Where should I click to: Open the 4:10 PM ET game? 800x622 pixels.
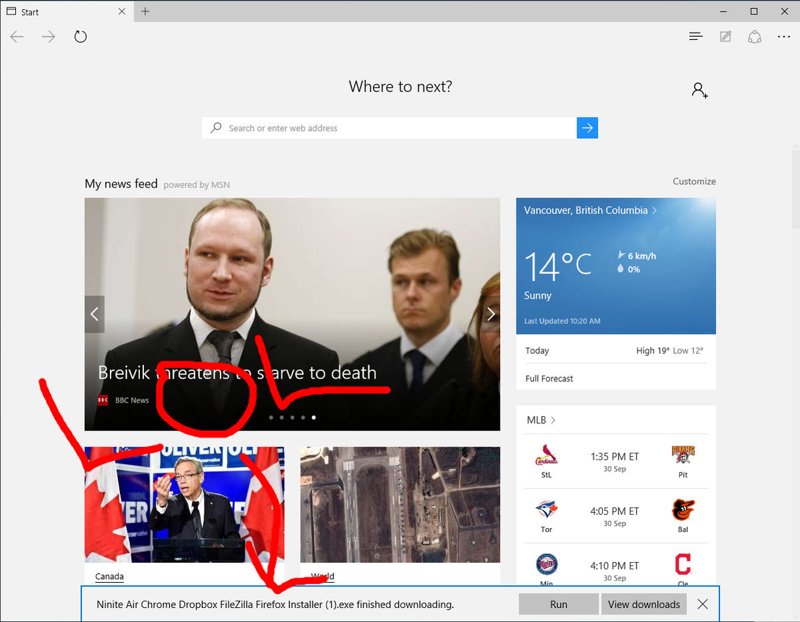click(615, 565)
